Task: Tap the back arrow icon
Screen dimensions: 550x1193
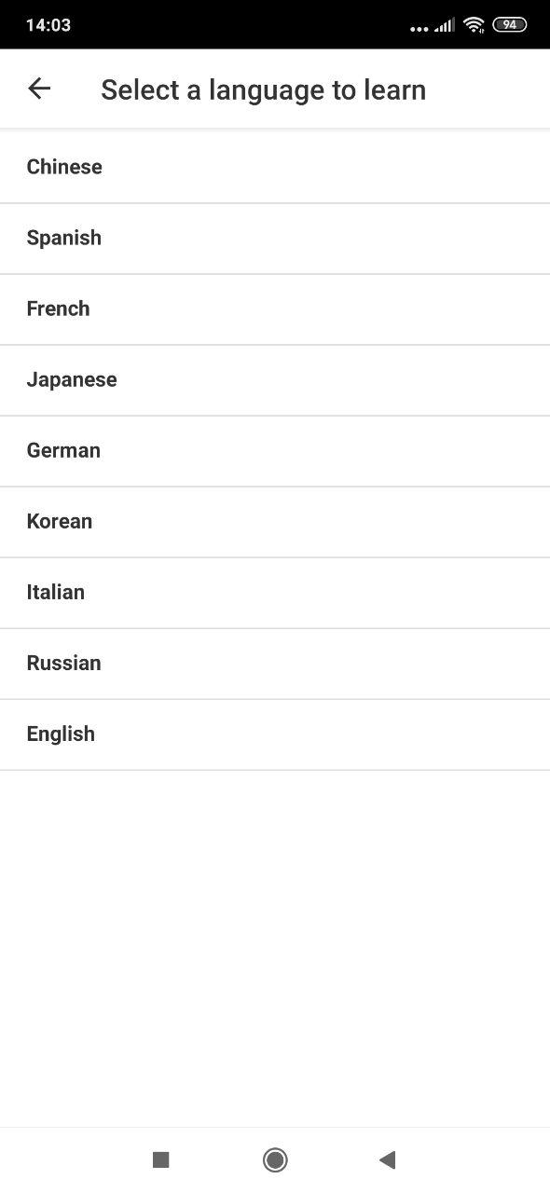Action: tap(39, 89)
